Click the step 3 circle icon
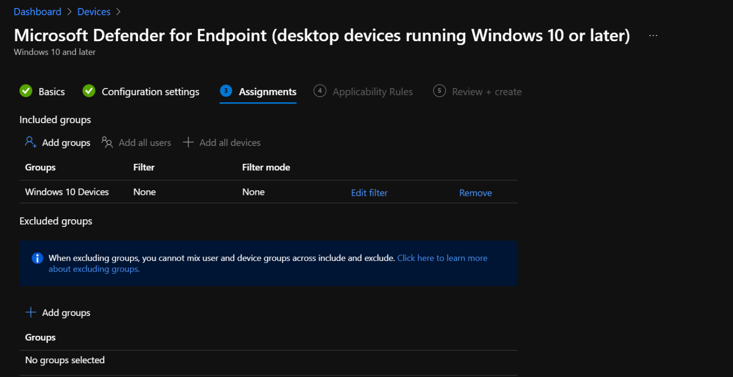 pyautogui.click(x=226, y=91)
